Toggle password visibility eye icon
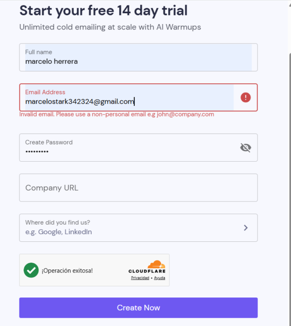This screenshot has height=326, width=291. pos(245,148)
